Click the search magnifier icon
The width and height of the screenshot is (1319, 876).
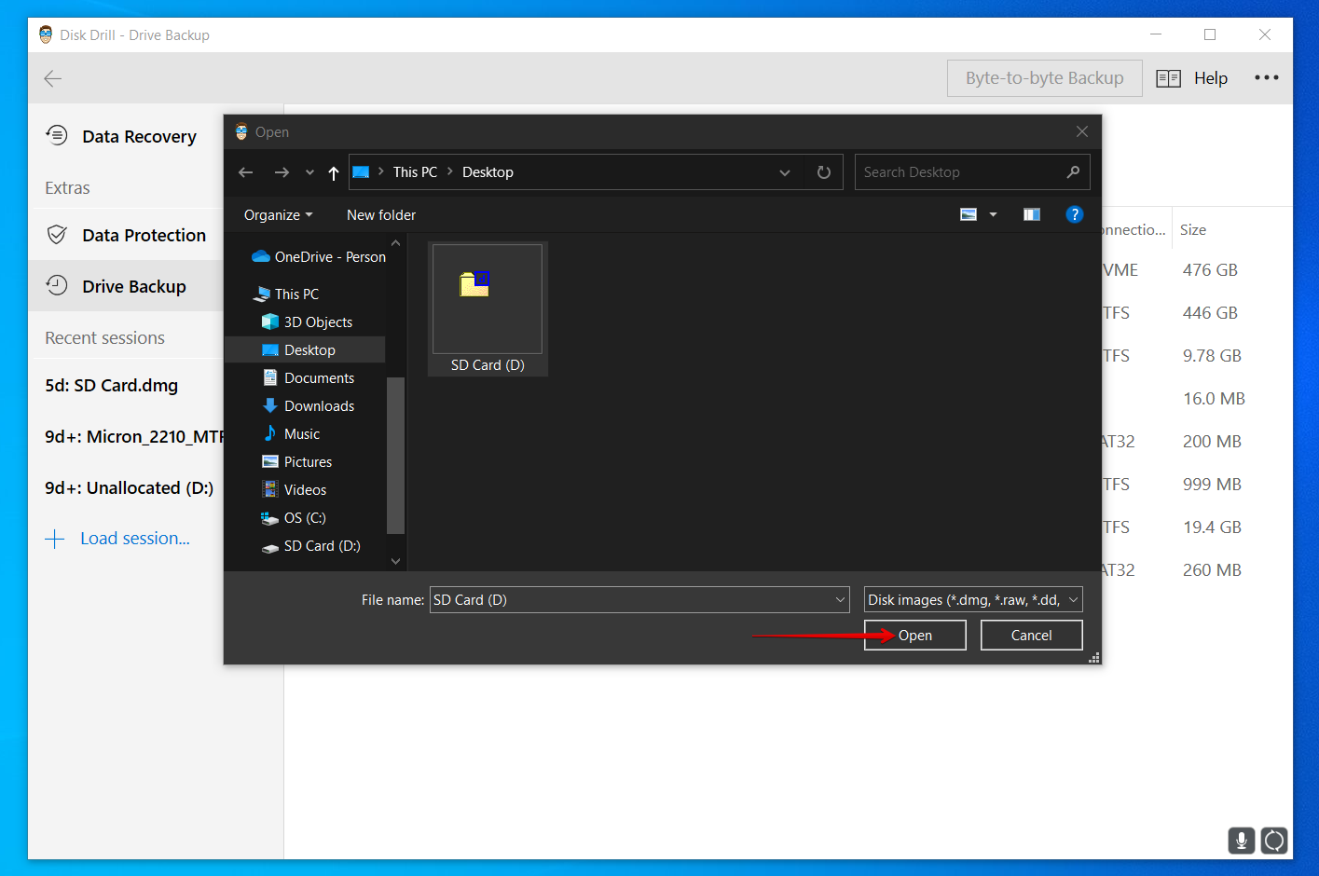1073,172
